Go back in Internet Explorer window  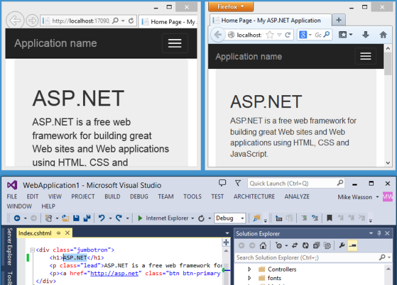pyautogui.click(x=15, y=21)
